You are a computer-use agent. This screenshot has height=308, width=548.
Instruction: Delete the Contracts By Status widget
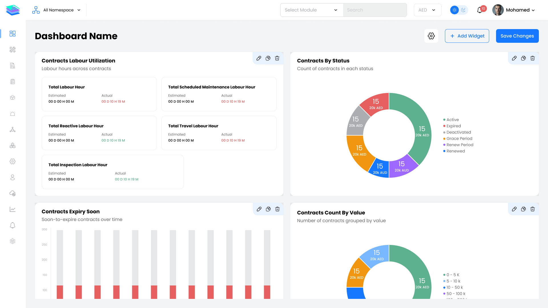pos(533,58)
